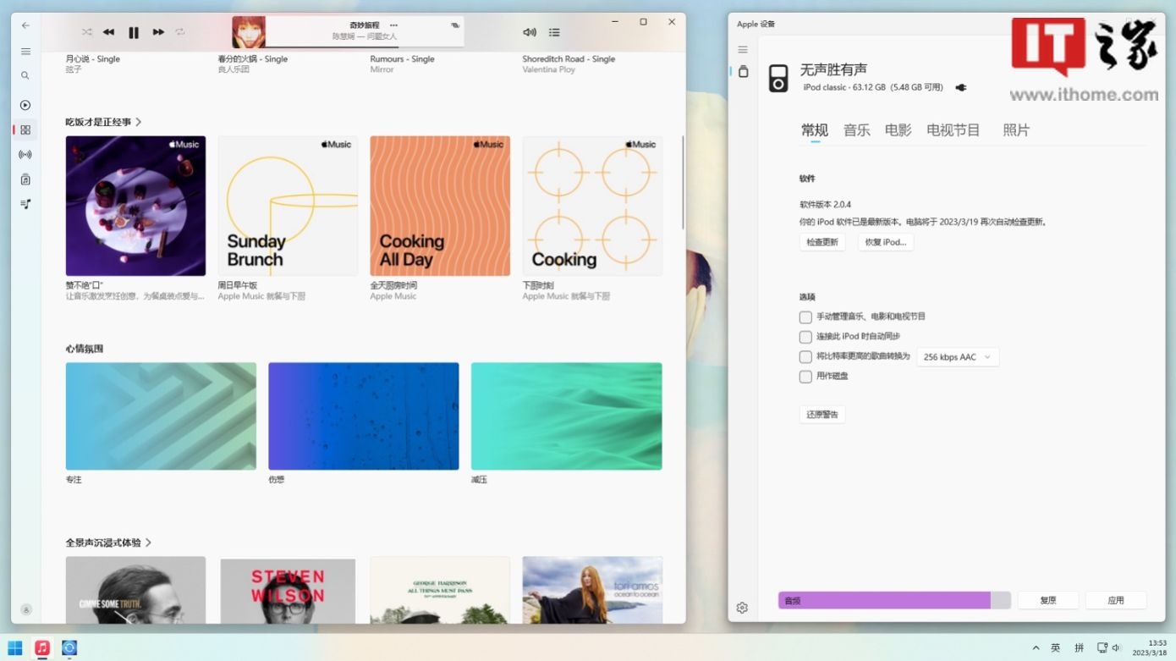Open Apple Devices hamburger menu
Image resolution: width=1176 pixels, height=661 pixels.
tap(743, 50)
